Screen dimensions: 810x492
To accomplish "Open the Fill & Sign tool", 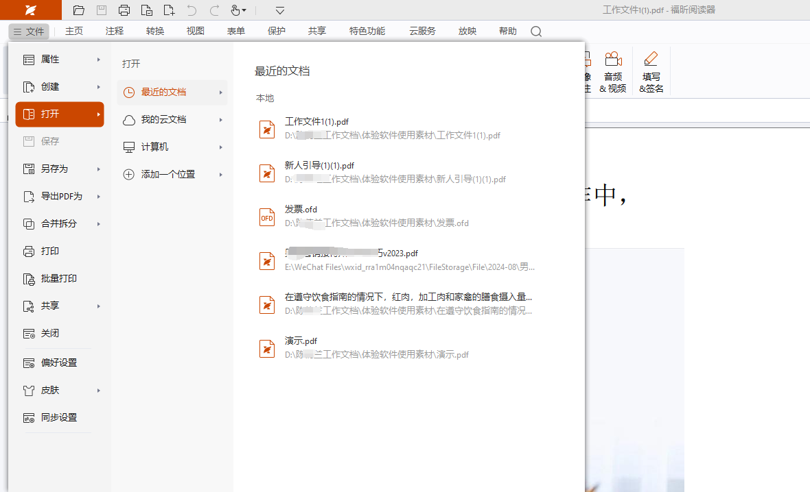I will (x=651, y=73).
